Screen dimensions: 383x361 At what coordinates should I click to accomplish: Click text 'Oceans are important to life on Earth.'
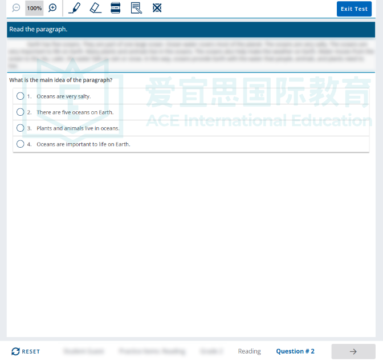coord(83,144)
